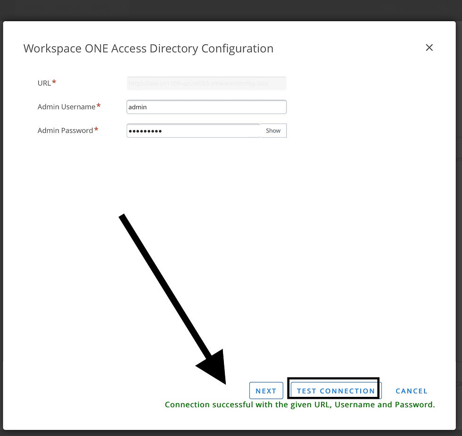This screenshot has height=436, width=462.
Task: Close the Directory Configuration dialog
Action: point(429,48)
